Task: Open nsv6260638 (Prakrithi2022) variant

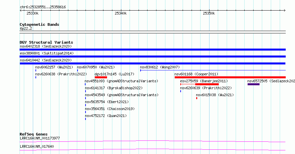Action: coord(61,74)
